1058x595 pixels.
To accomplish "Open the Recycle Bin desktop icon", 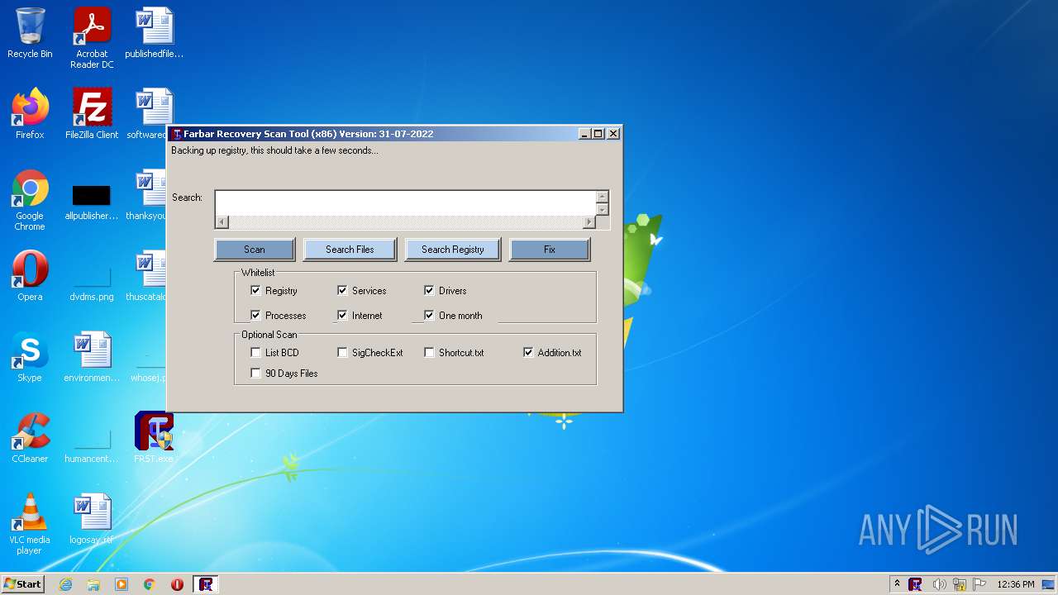I will 30,33.
